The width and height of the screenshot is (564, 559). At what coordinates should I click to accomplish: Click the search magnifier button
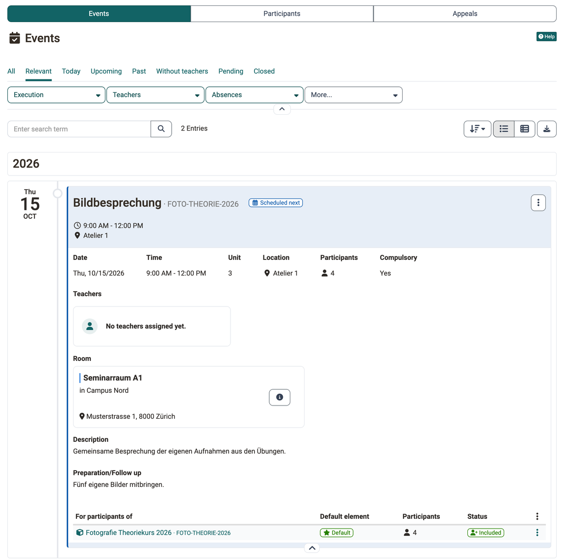161,129
